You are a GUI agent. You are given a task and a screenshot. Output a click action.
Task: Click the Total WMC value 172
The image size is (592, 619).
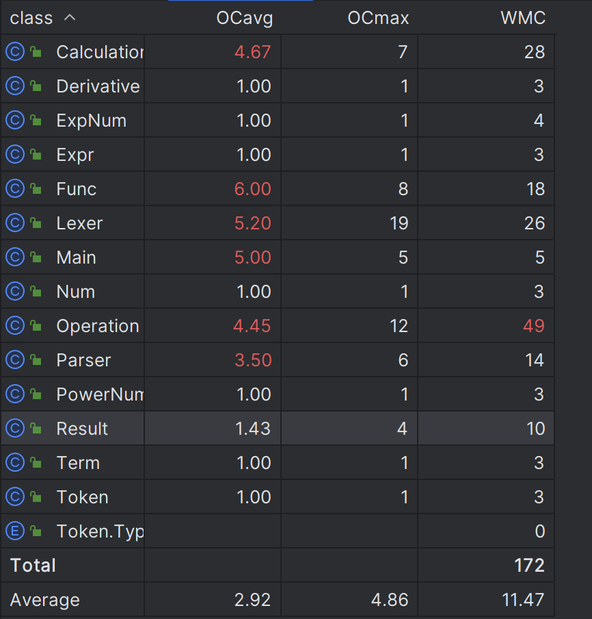(529, 566)
